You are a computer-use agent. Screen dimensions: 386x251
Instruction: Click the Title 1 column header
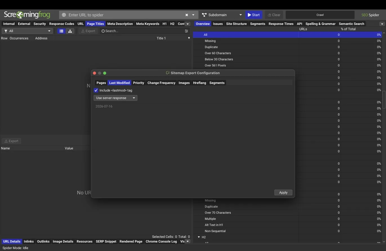pos(161,38)
